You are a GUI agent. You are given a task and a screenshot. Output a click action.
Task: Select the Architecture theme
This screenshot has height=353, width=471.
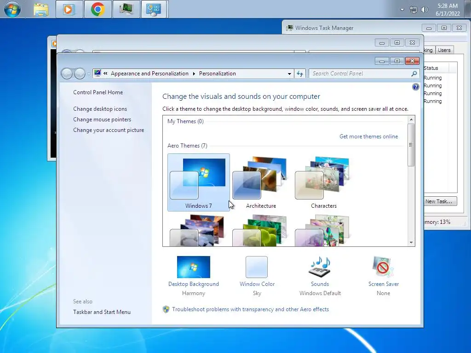tap(261, 182)
